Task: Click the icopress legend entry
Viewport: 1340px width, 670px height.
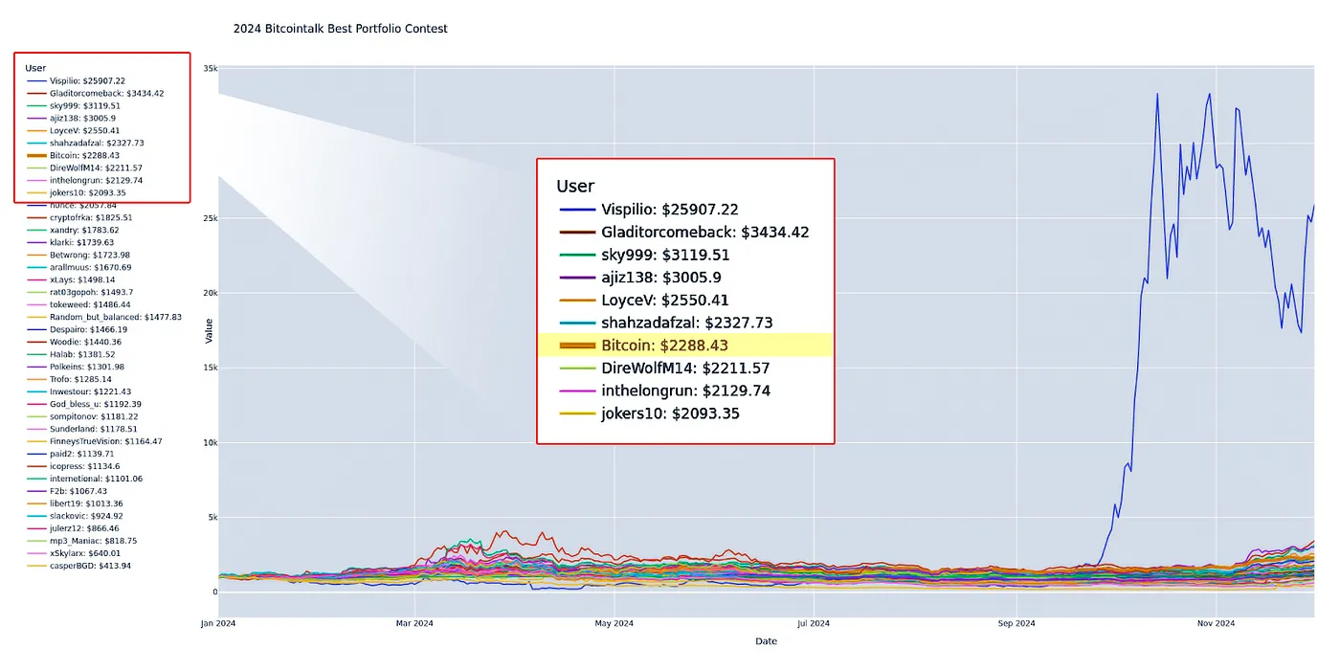Action: (74, 466)
